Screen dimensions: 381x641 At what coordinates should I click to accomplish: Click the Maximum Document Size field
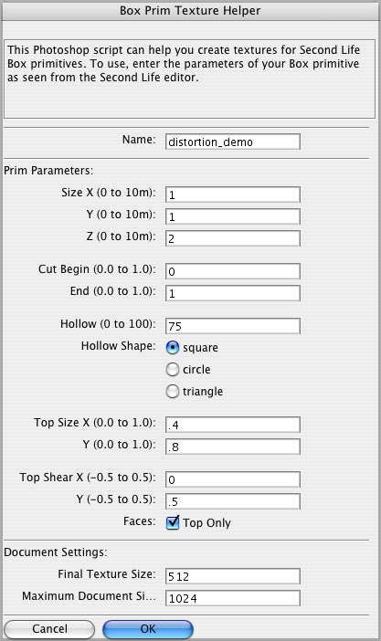coord(233,598)
